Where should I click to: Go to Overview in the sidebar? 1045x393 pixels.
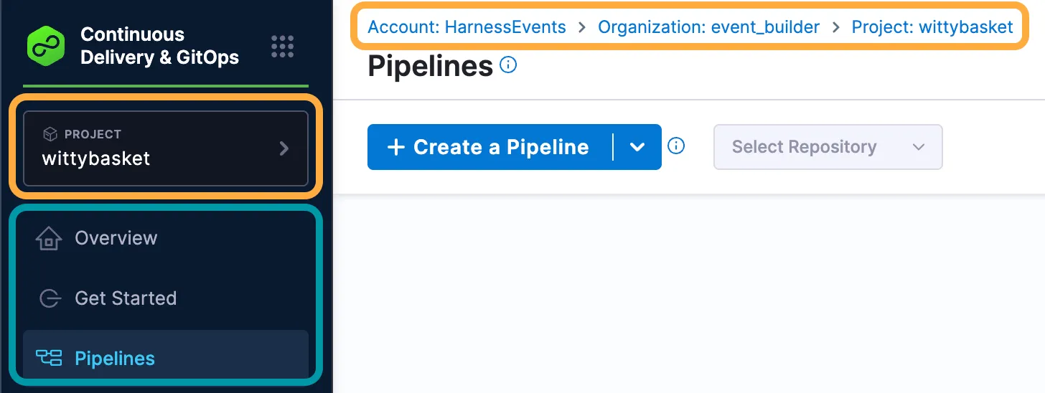click(116, 238)
